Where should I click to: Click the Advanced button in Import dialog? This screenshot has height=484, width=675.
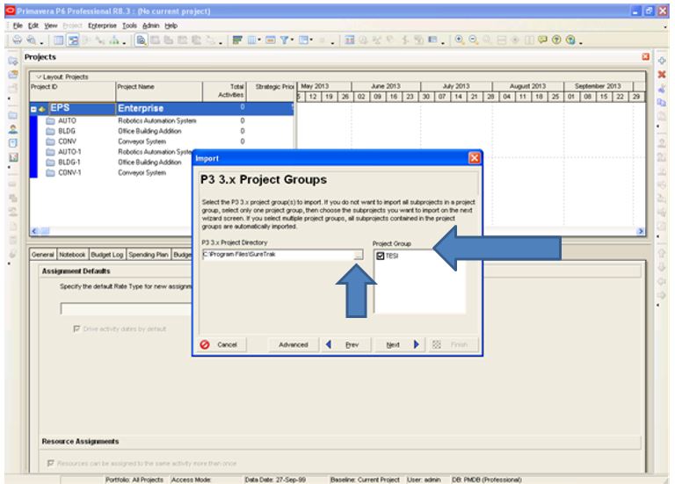point(293,345)
